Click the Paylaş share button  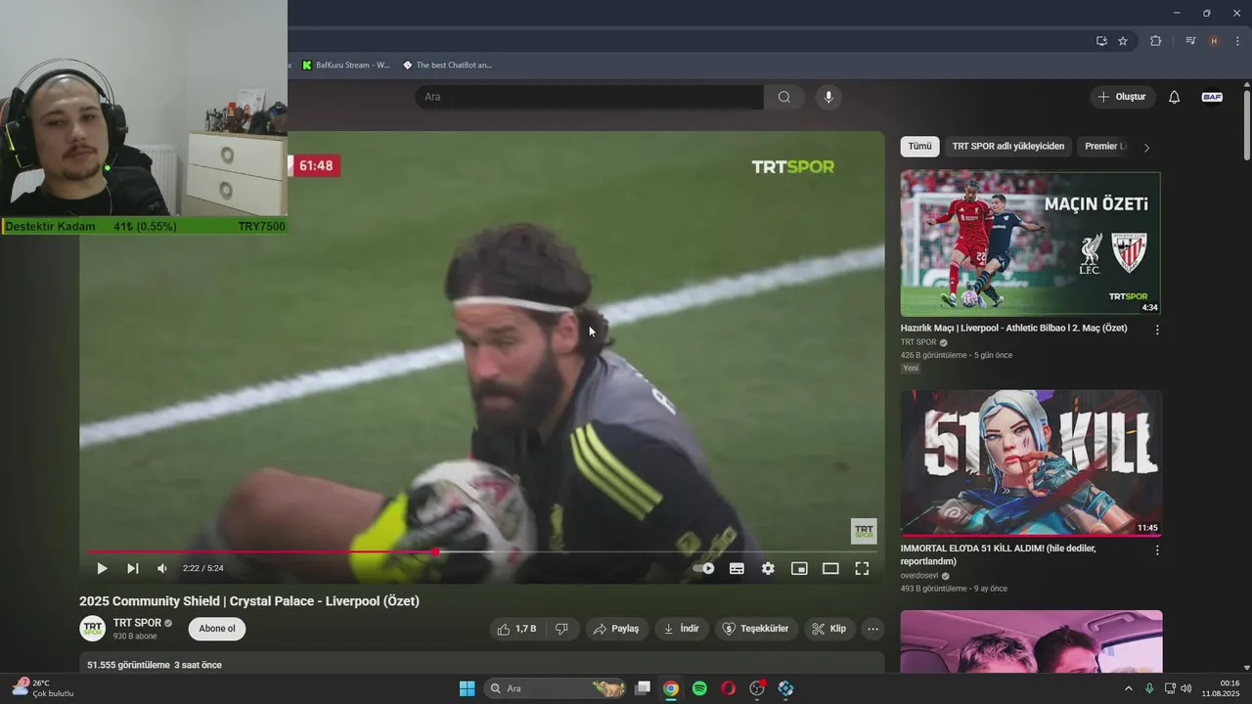pyautogui.click(x=616, y=629)
